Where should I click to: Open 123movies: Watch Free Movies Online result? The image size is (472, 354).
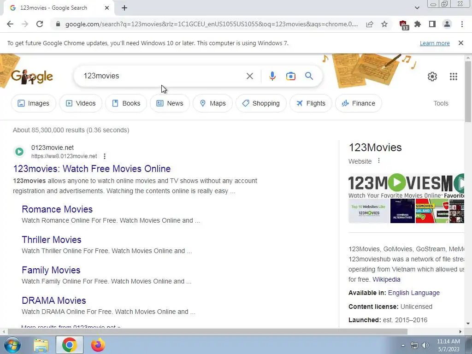pos(92,169)
